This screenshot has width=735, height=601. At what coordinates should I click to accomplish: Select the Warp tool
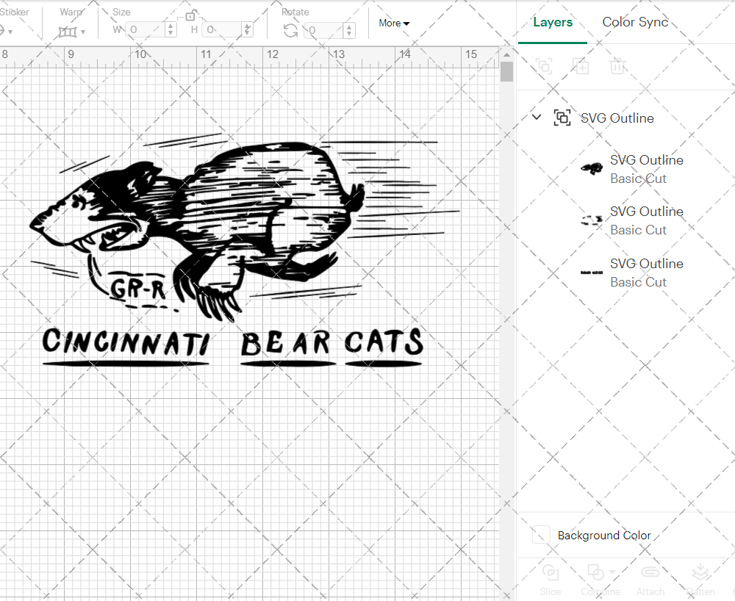click(x=68, y=31)
